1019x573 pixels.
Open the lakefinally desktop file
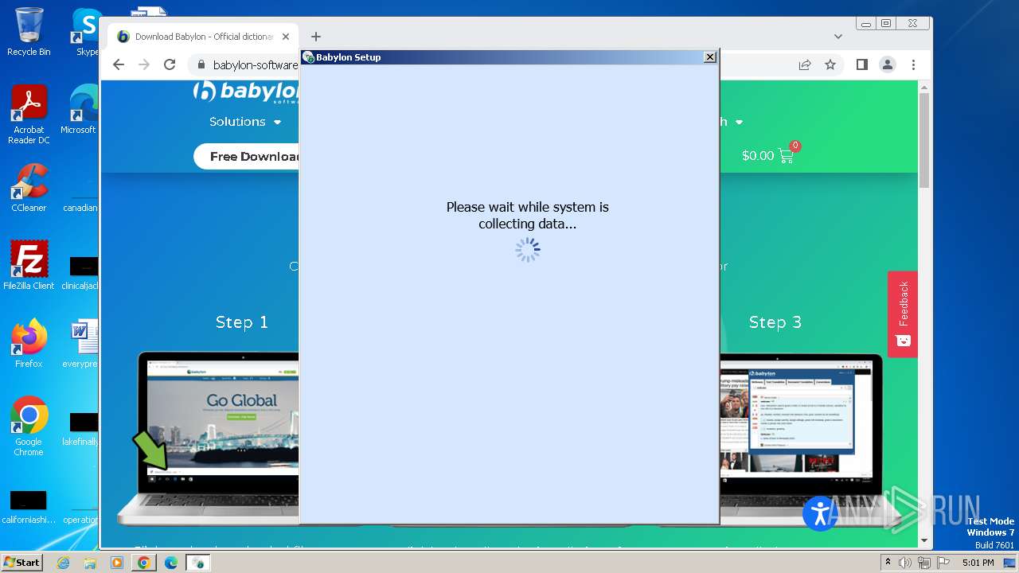click(80, 428)
